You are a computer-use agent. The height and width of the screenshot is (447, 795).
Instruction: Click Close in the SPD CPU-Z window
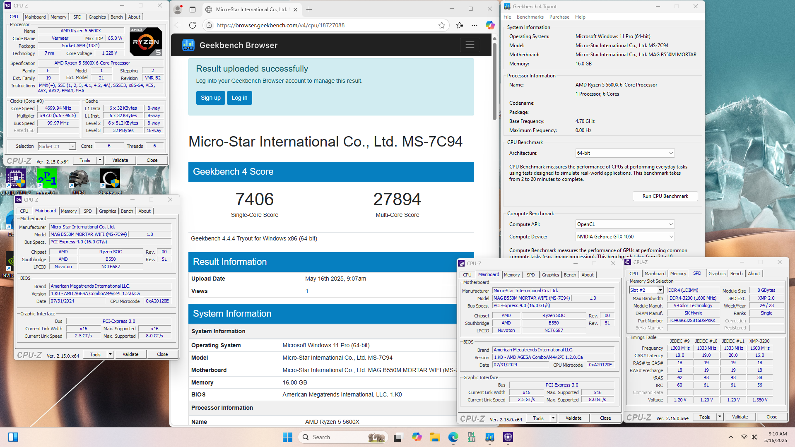(772, 417)
